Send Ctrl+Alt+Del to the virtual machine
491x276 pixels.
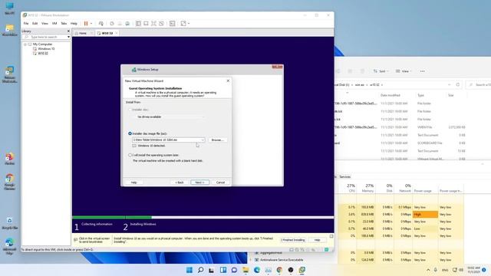pyautogui.click(x=101, y=24)
